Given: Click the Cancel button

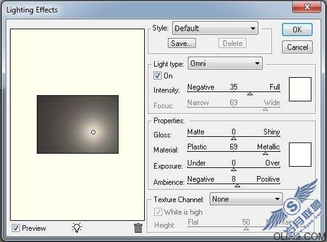Looking at the screenshot, I should [297, 47].
